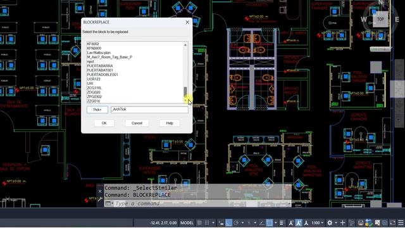Open polar tracking angle dropdown arrow

click(x=242, y=222)
